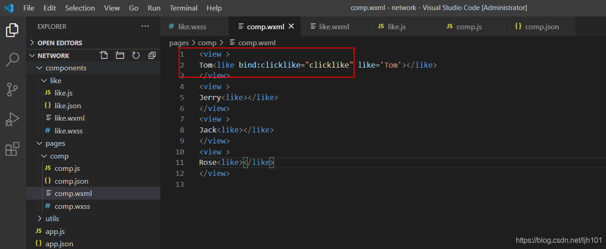
Task: Collapse the pages folder
Action: coord(93,143)
